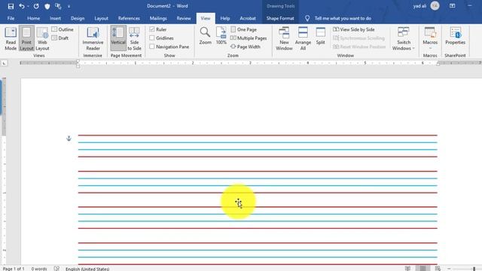Switch to the Review tab
482x271 pixels.
tap(184, 18)
